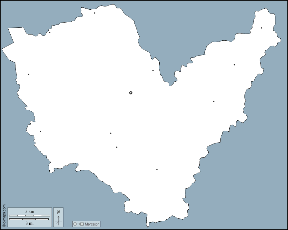Select the northwest dot near the notched border
The image size is (288, 230).
pos(50,33)
